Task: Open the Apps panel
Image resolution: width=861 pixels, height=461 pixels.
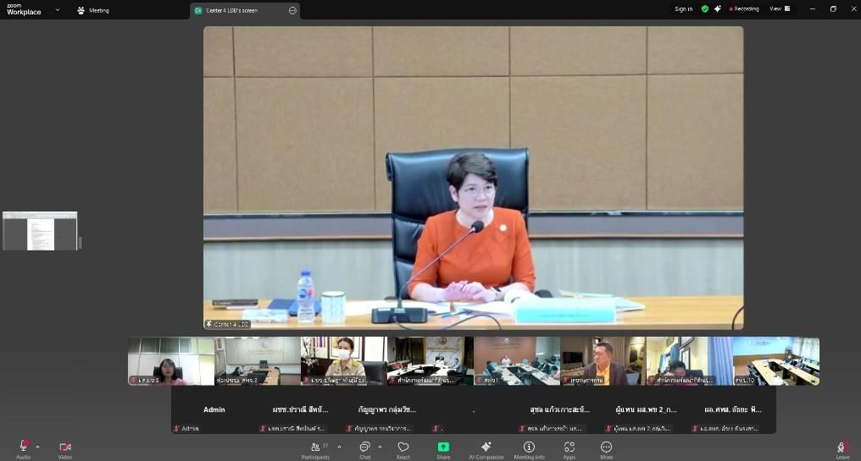Action: coord(569,447)
